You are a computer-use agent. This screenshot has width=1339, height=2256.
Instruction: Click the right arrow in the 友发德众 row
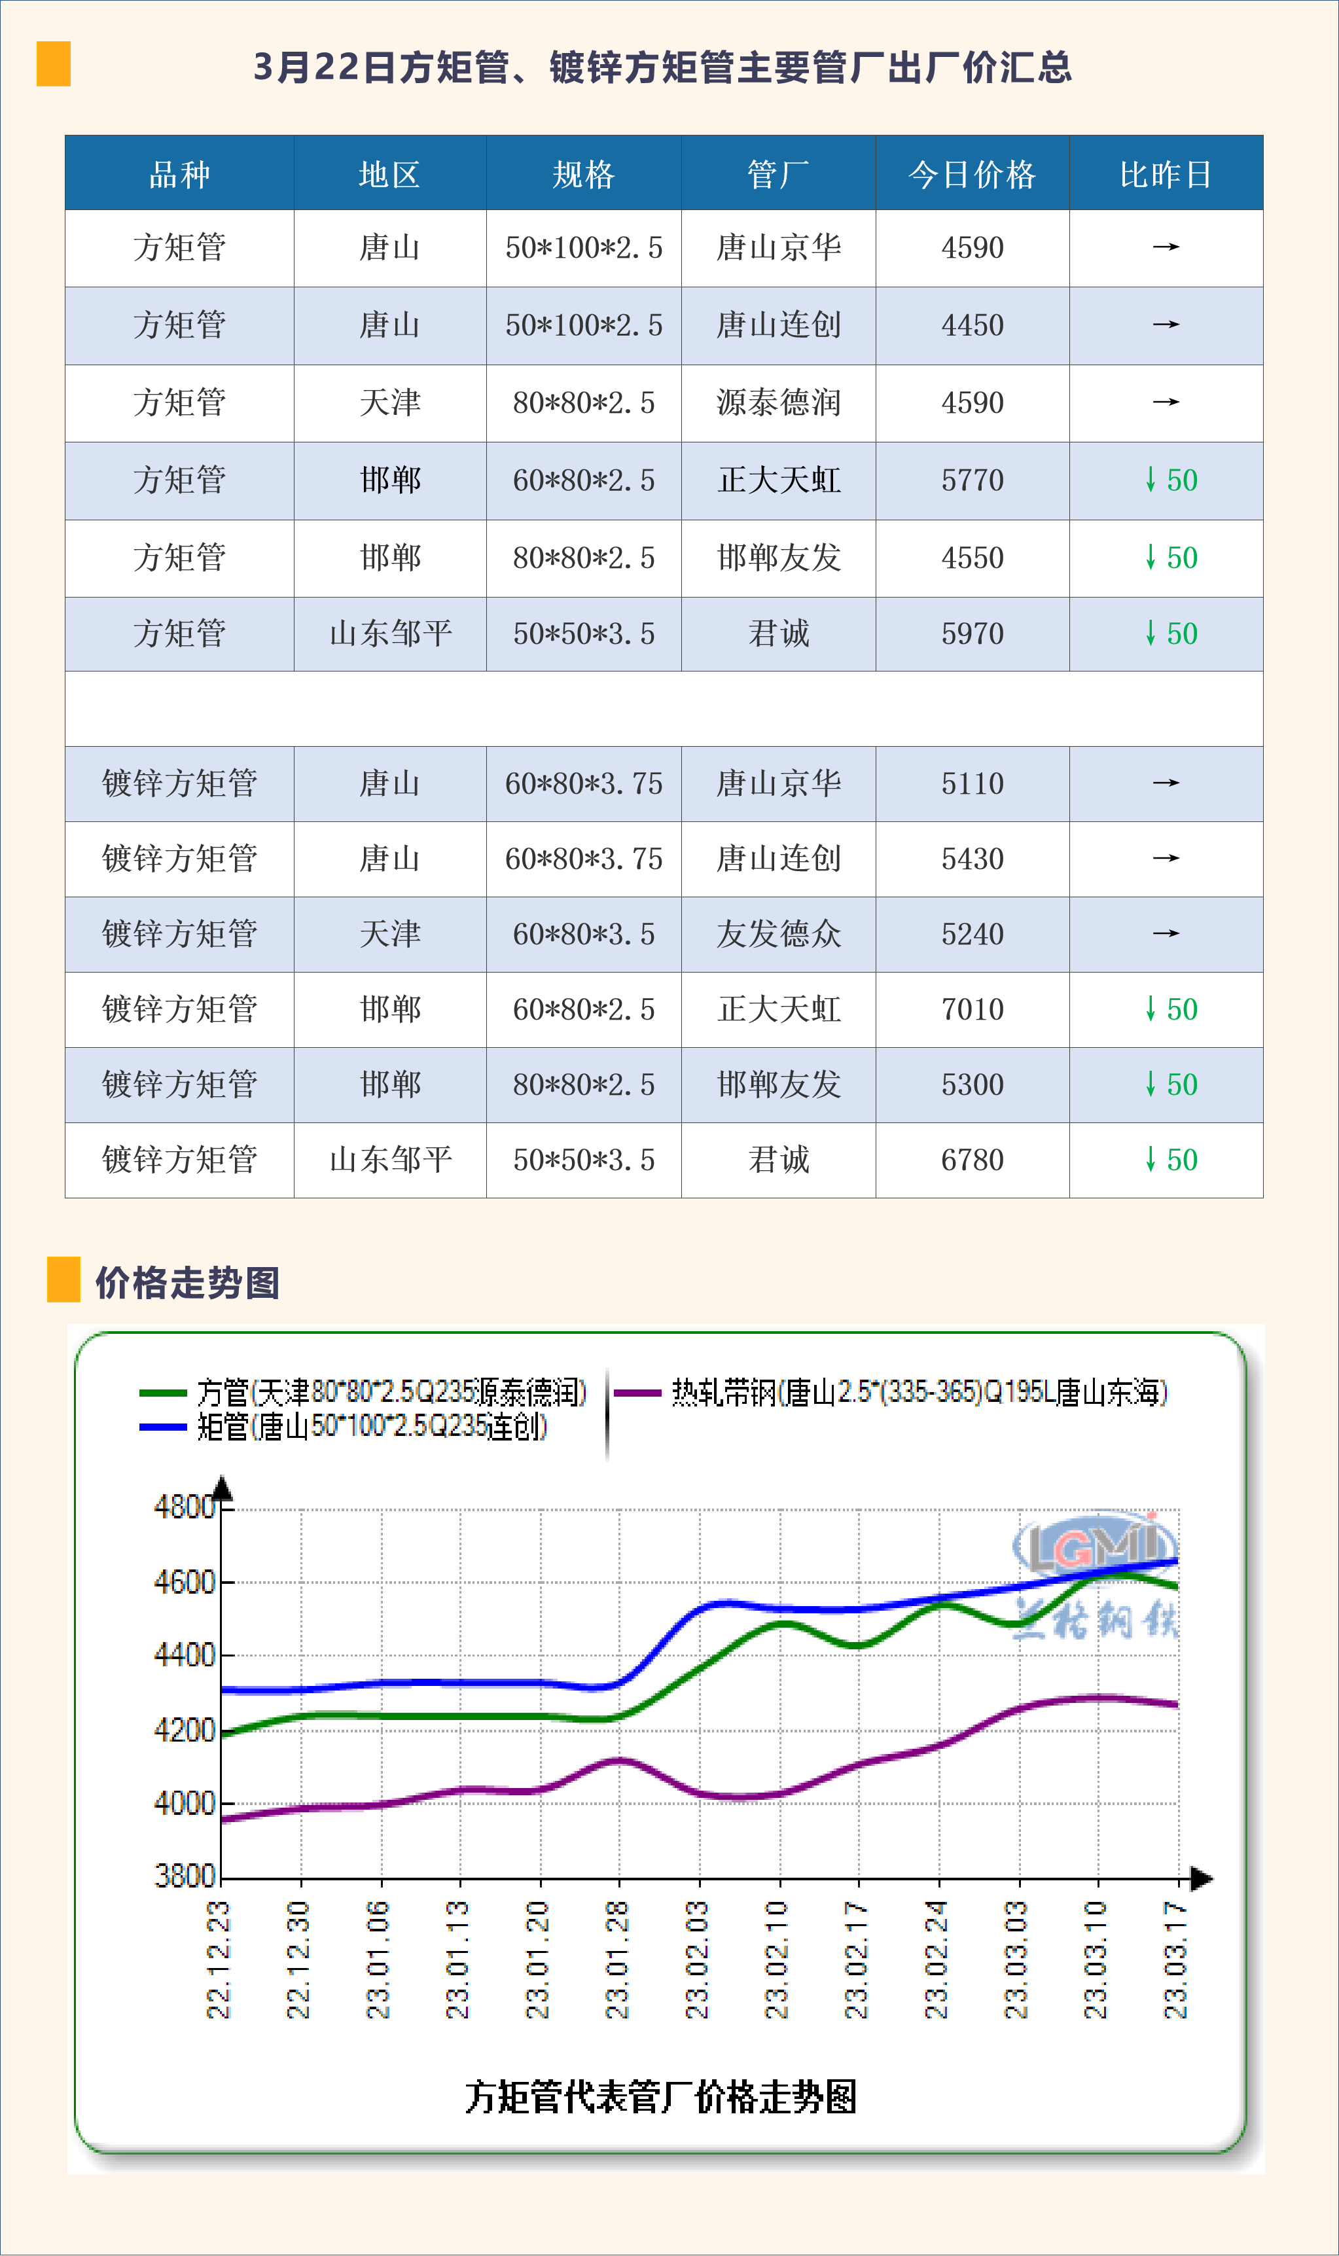(x=1166, y=933)
